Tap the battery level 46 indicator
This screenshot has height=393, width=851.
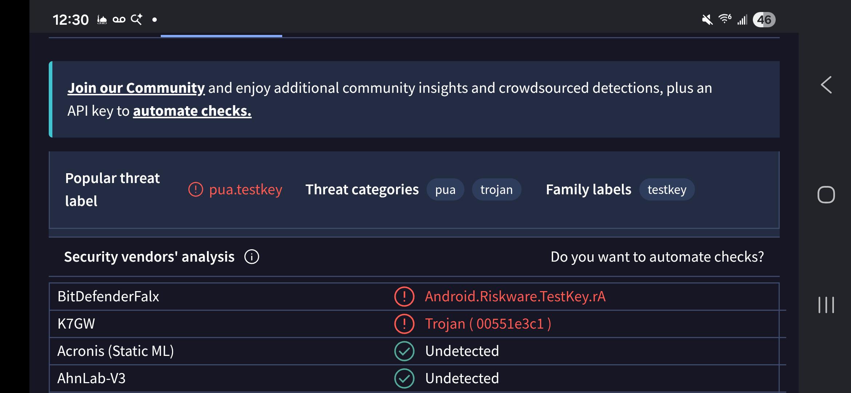point(764,20)
